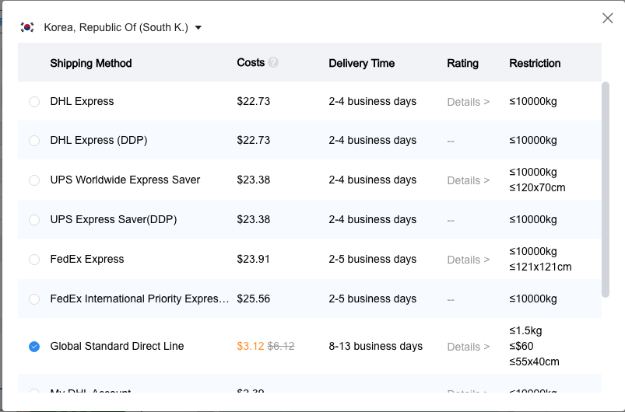Select UPS Express Saver(DDP) radio button
The height and width of the screenshot is (412, 625).
(34, 220)
